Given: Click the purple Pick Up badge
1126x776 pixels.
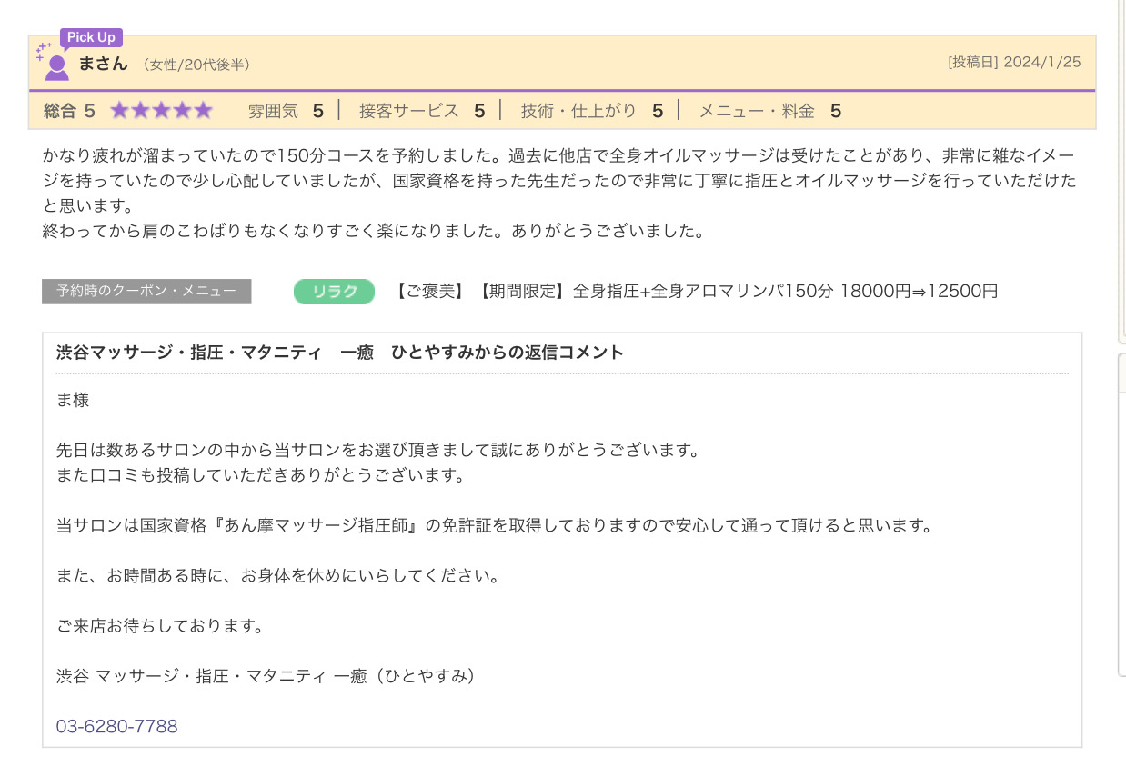Looking at the screenshot, I should (91, 37).
